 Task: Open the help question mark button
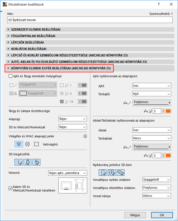coord(159,4)
